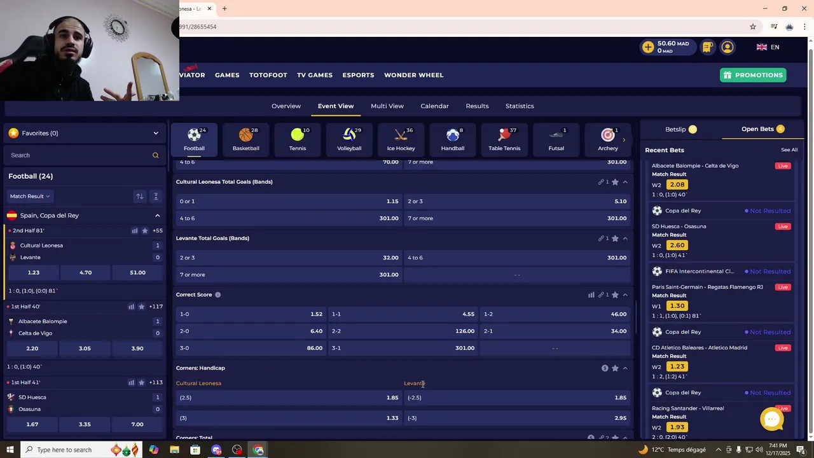Star the Correct Score market
Image resolution: width=814 pixels, height=458 pixels.
click(615, 295)
